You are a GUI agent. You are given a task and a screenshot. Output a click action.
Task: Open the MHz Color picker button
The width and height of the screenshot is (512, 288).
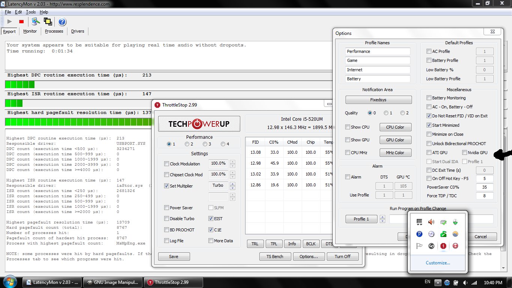[x=395, y=153]
